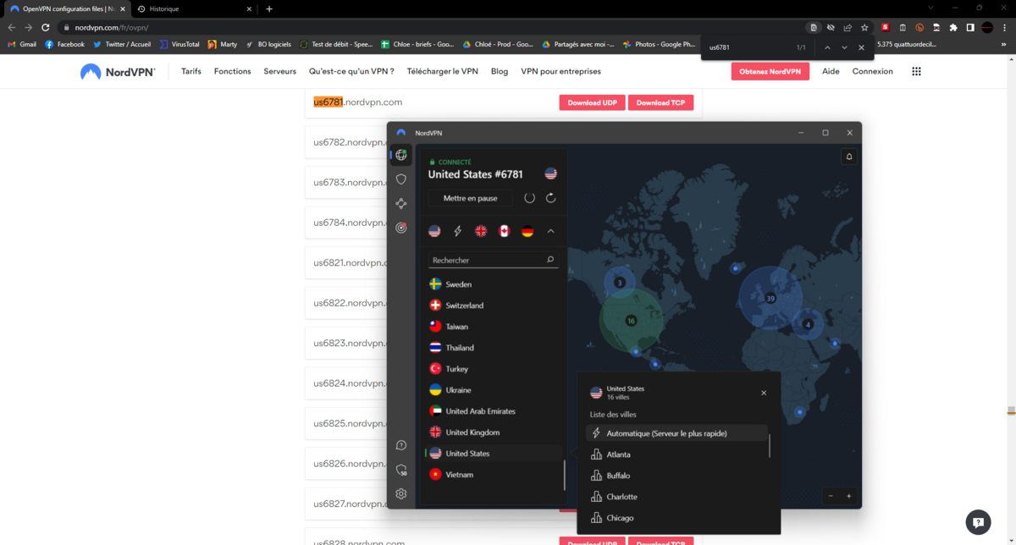Zoom in the NordVPN map with plus
This screenshot has height=545, width=1016.
(x=848, y=496)
